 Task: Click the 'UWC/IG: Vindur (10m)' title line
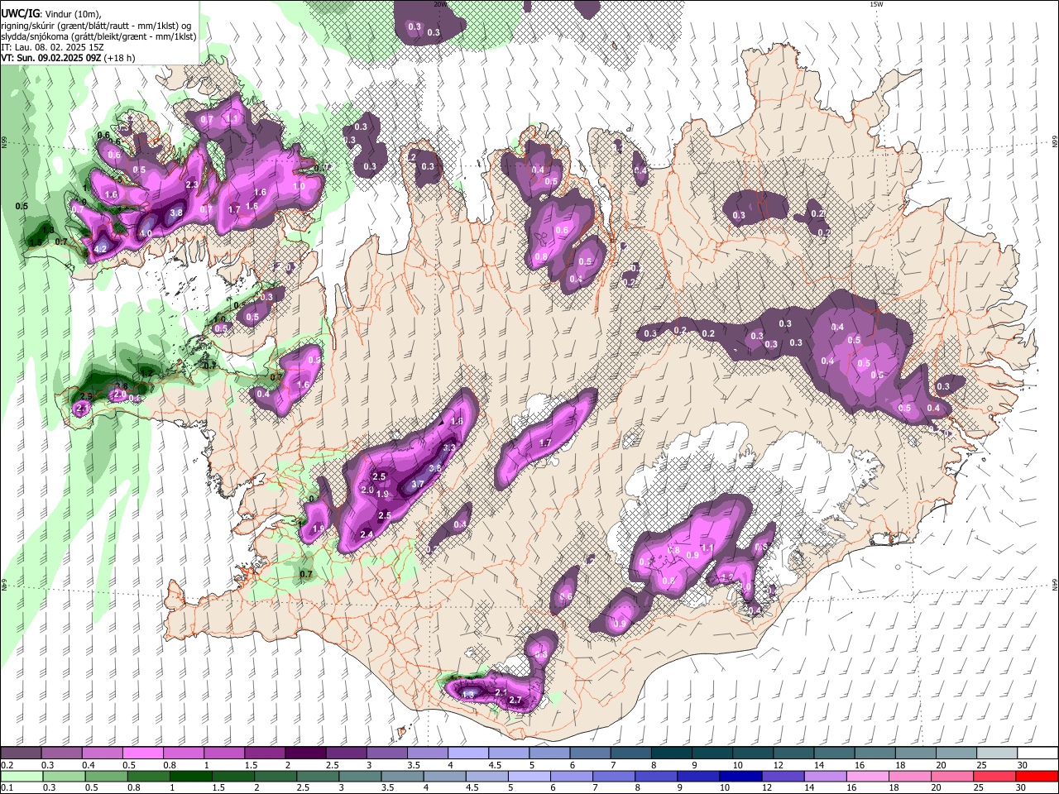(x=50, y=13)
